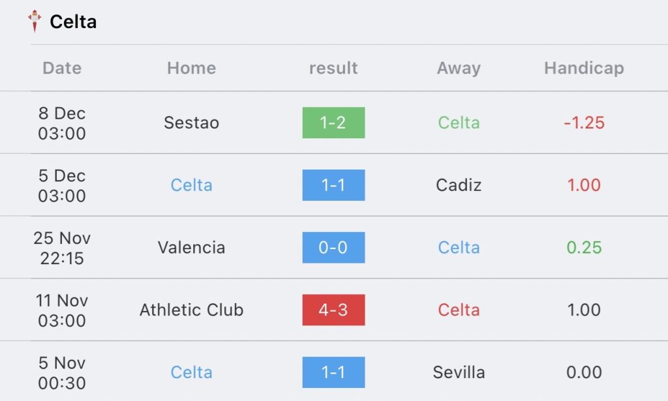Select the Date column header
Viewport: 668px width, 401px height.
(62, 68)
